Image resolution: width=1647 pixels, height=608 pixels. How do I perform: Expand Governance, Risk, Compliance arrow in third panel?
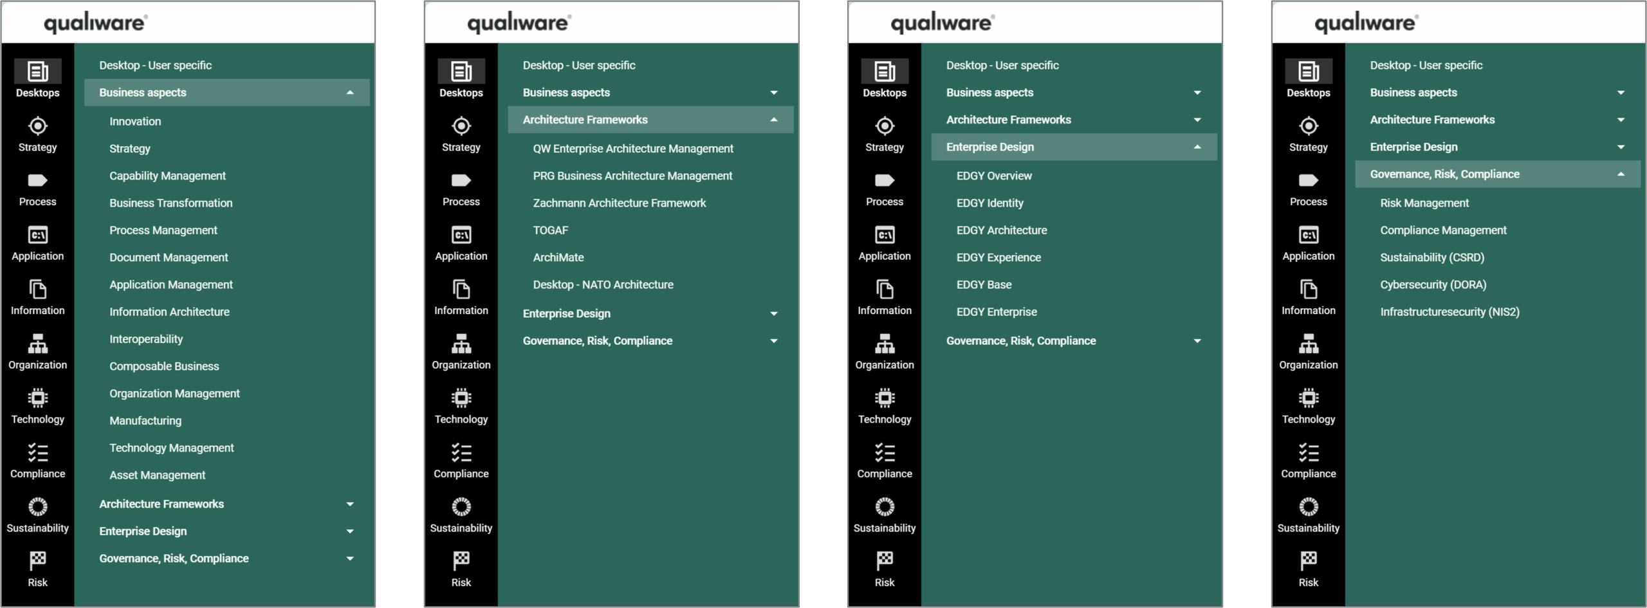(1197, 341)
